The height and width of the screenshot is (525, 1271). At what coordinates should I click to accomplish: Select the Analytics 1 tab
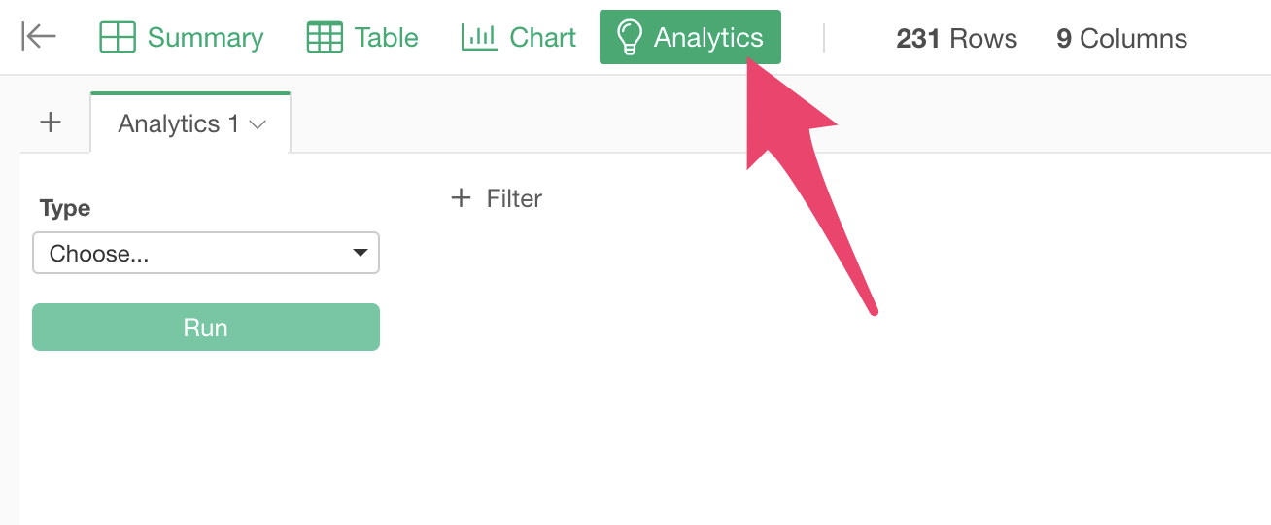tap(178, 124)
